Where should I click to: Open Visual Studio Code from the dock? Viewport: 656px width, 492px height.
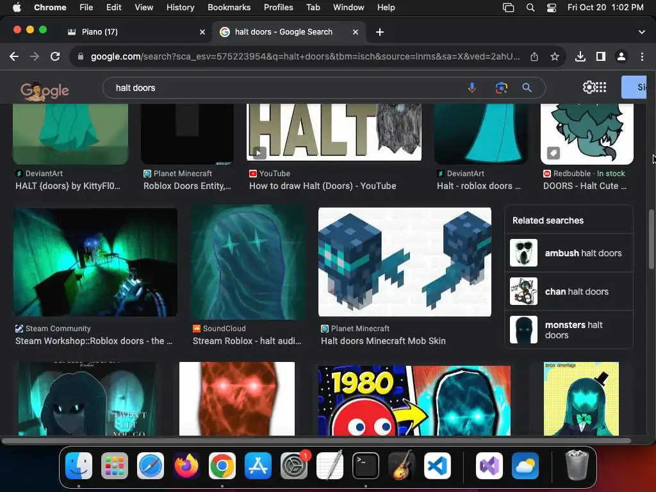[x=437, y=466]
